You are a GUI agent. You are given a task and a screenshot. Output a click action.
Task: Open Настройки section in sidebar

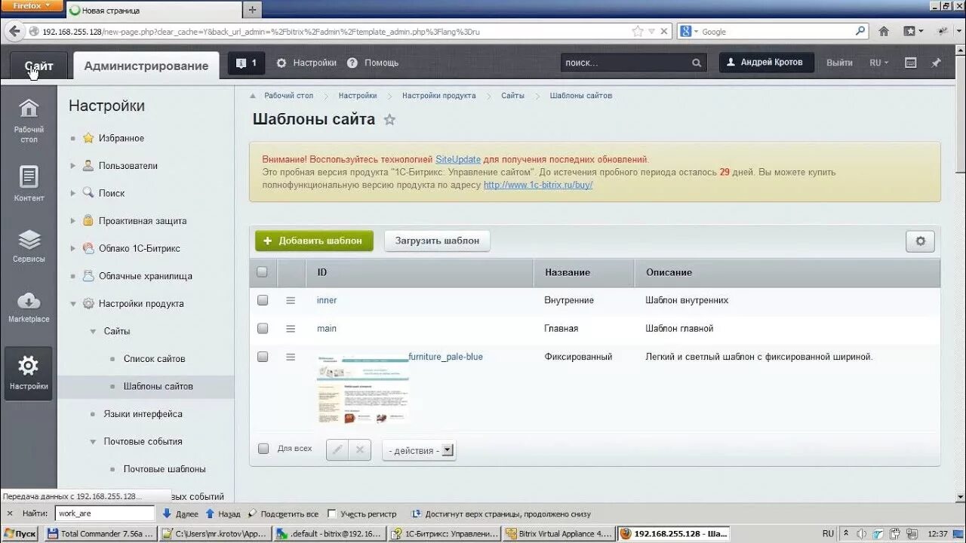(29, 373)
